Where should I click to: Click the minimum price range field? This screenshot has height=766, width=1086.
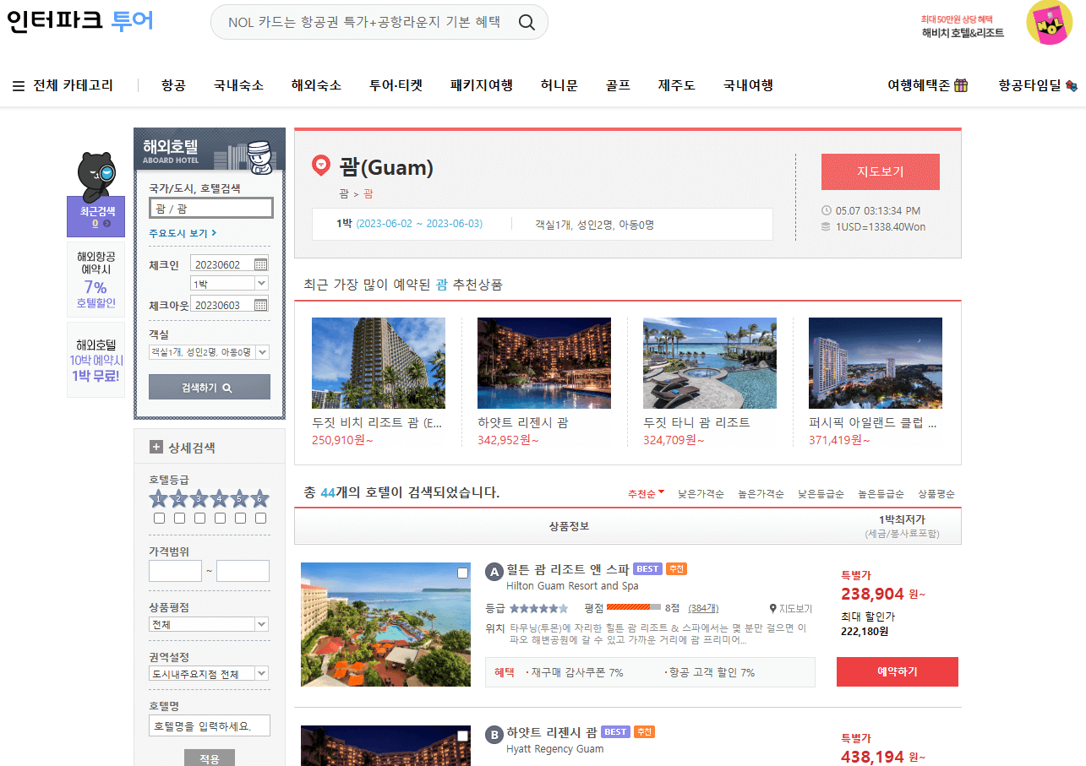175,571
